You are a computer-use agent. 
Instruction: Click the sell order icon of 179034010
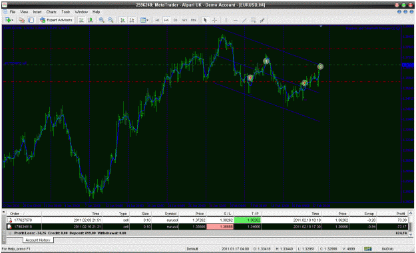[x=9, y=226]
